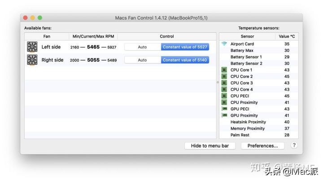
Task: Select the CPU Proximity label
Action: 244,103
